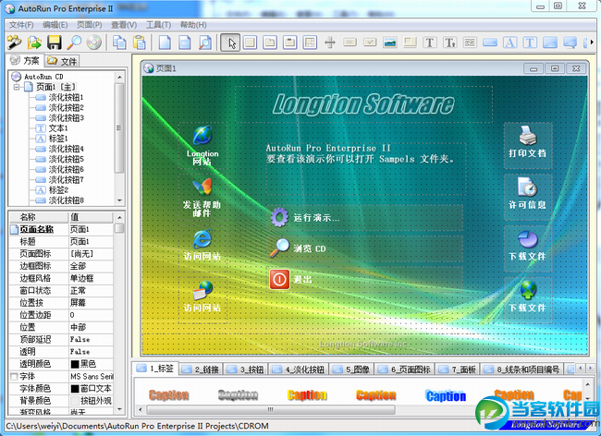Click property grid scroll down arrow
The image size is (601, 436).
[119, 409]
